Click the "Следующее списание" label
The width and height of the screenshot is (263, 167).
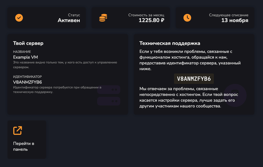(x=229, y=15)
